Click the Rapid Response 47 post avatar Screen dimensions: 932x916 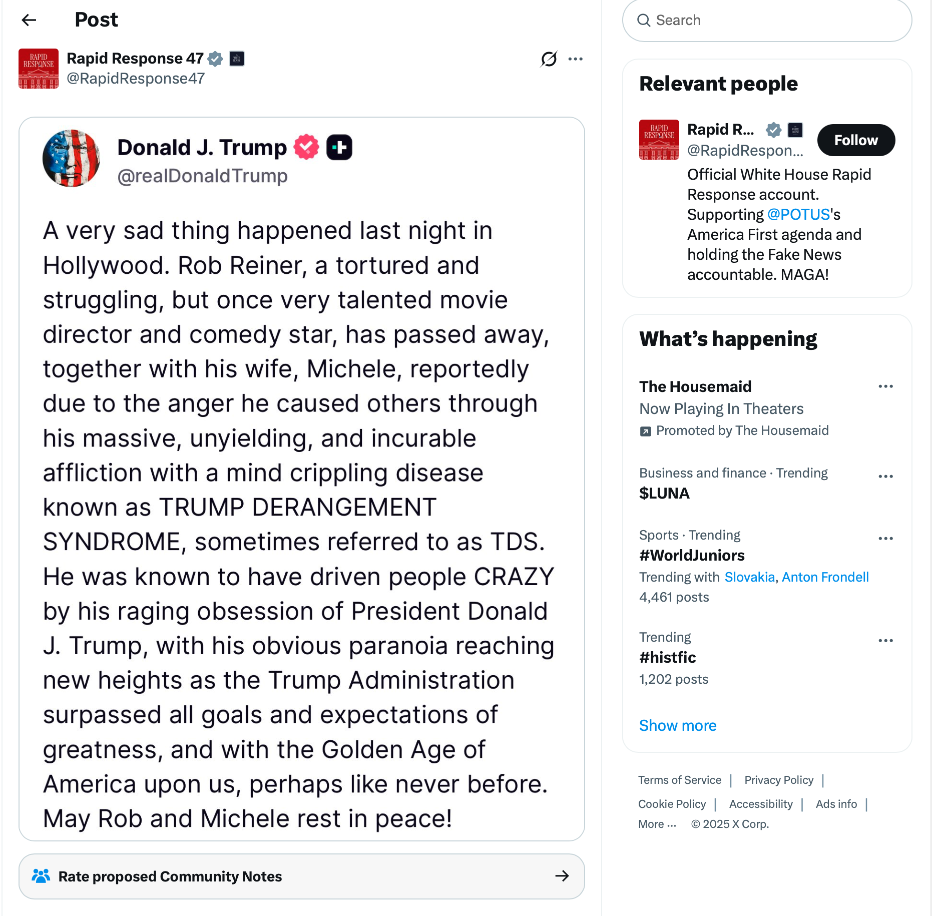pos(39,69)
